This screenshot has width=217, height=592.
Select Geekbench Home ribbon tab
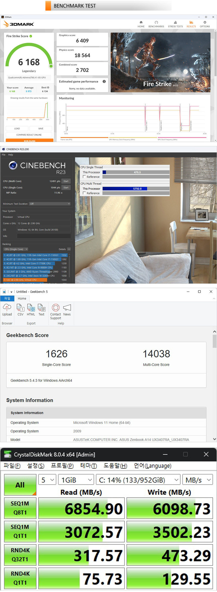click(x=22, y=298)
